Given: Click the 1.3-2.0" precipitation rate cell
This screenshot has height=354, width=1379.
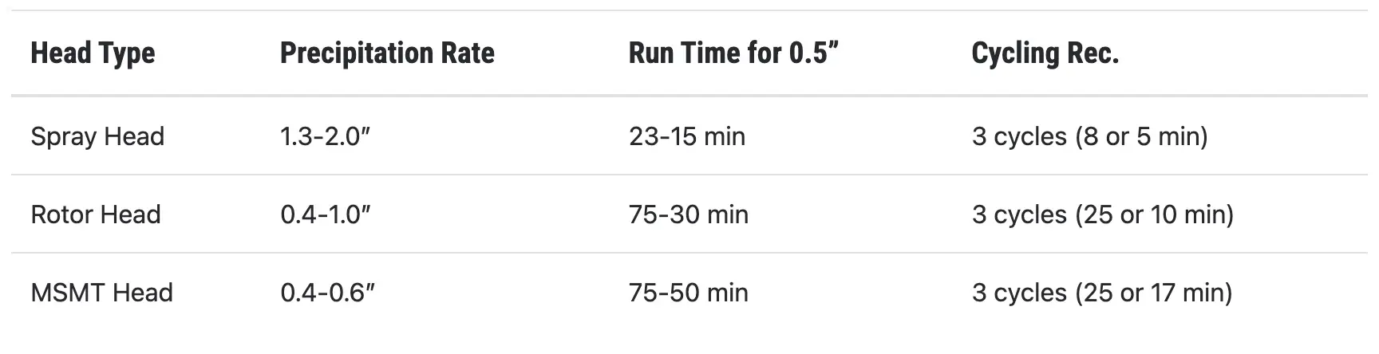Looking at the screenshot, I should (x=326, y=136).
